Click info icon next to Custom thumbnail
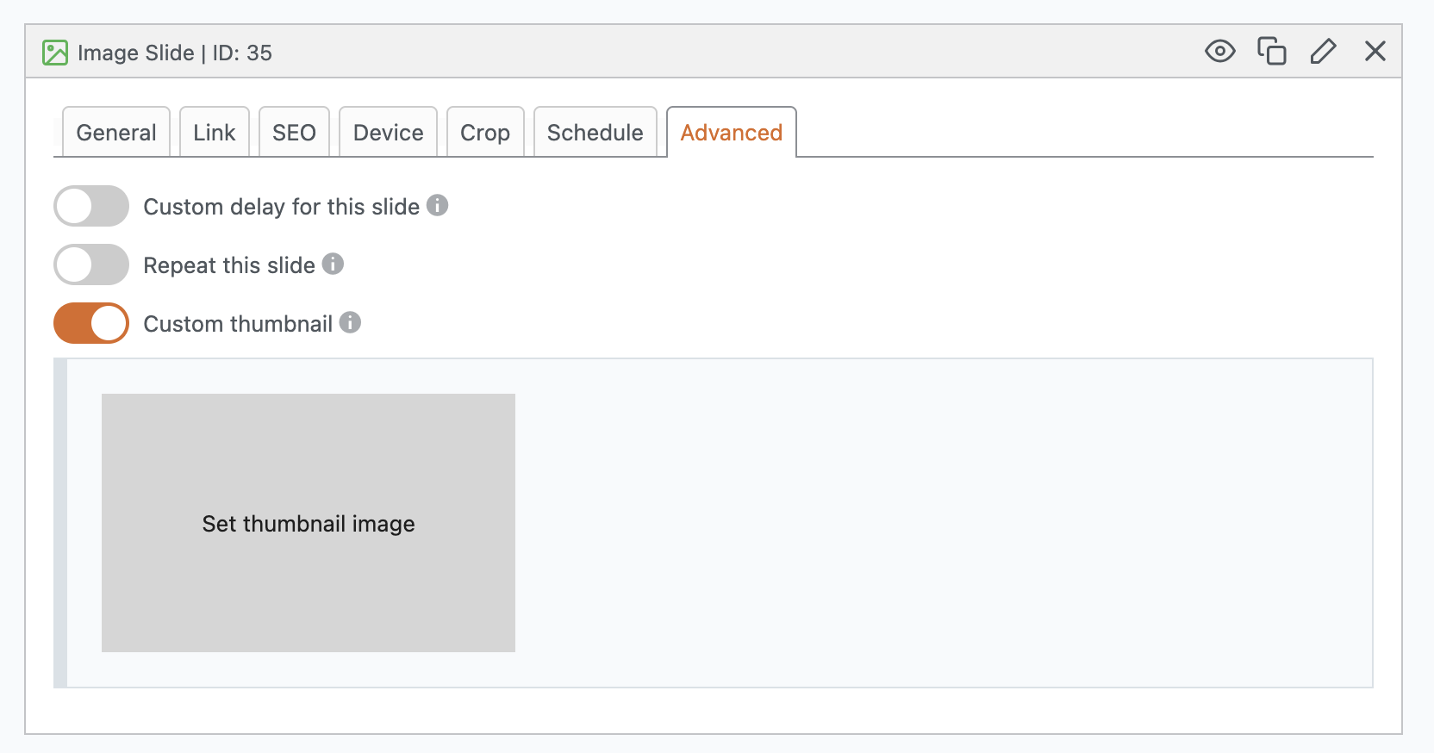This screenshot has height=753, width=1434. [350, 322]
